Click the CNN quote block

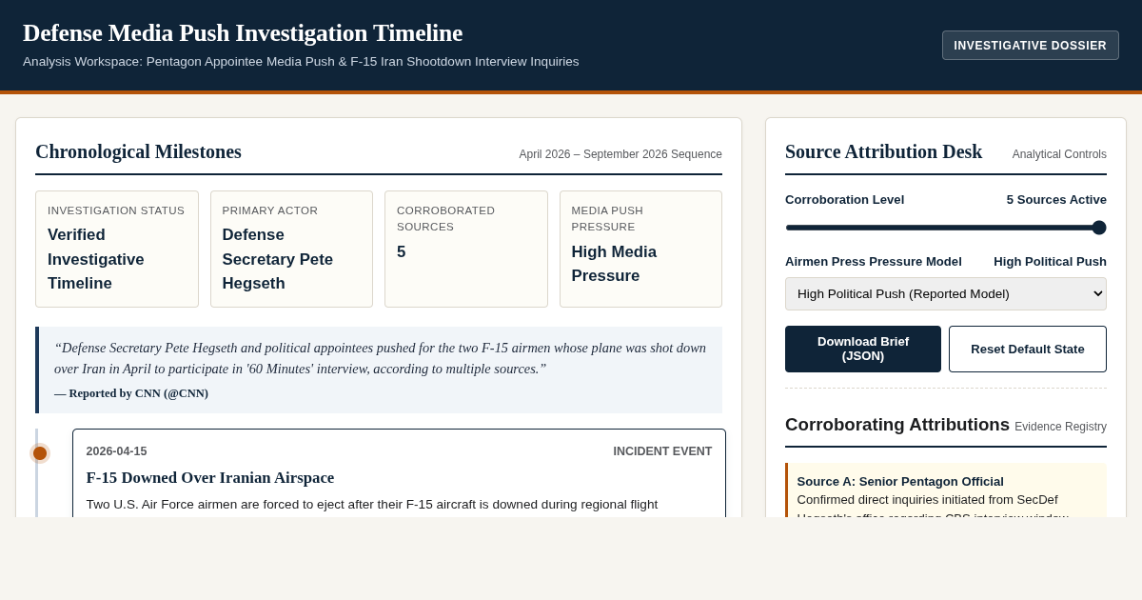(379, 370)
